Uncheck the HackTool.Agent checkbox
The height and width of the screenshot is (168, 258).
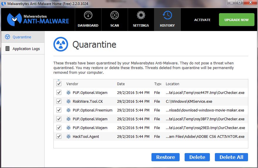[x=59, y=136]
